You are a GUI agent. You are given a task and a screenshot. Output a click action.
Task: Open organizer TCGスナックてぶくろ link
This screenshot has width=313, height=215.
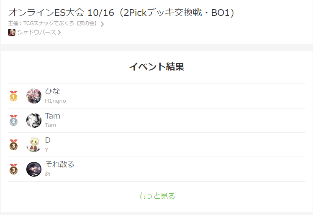coord(53,23)
